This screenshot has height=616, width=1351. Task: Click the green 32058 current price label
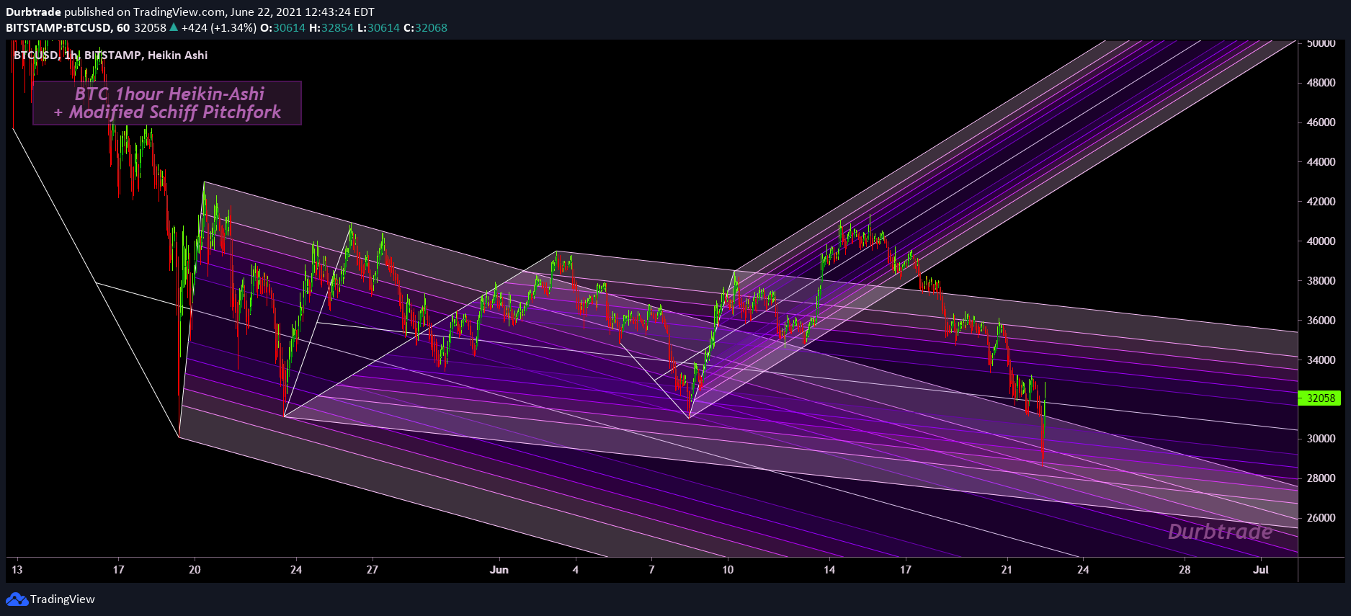tap(1320, 398)
